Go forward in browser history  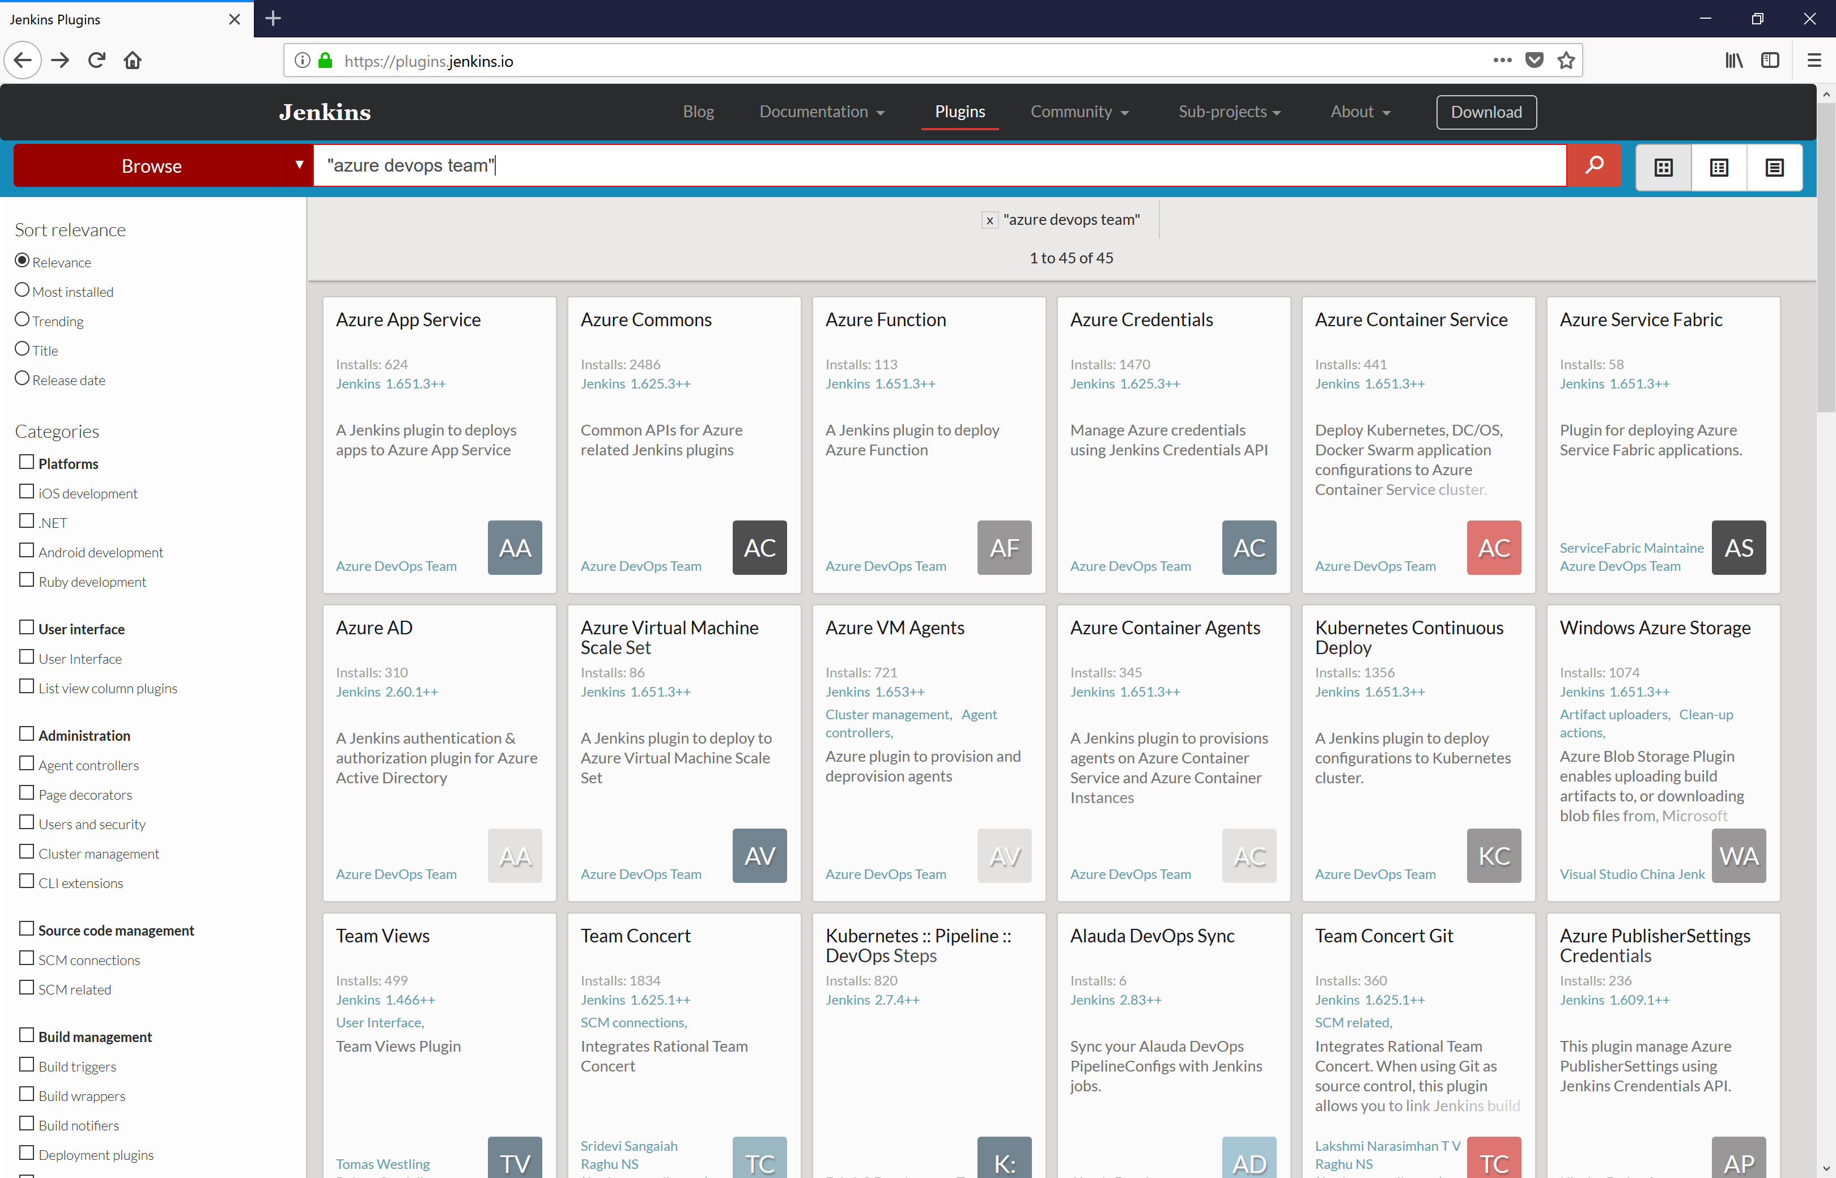[61, 61]
